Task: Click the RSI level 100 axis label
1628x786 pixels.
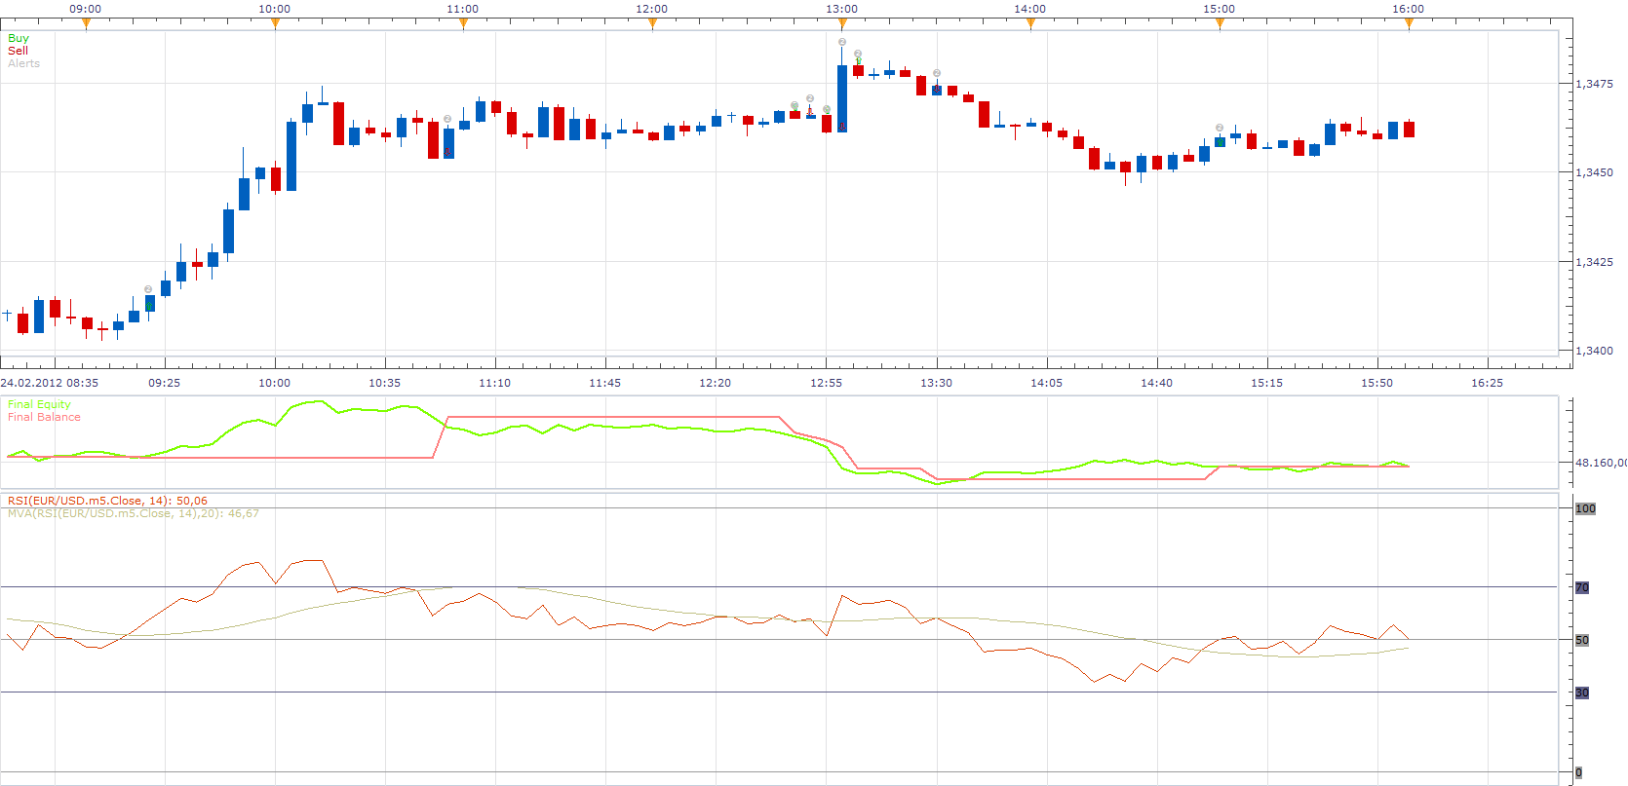Action: click(x=1586, y=508)
